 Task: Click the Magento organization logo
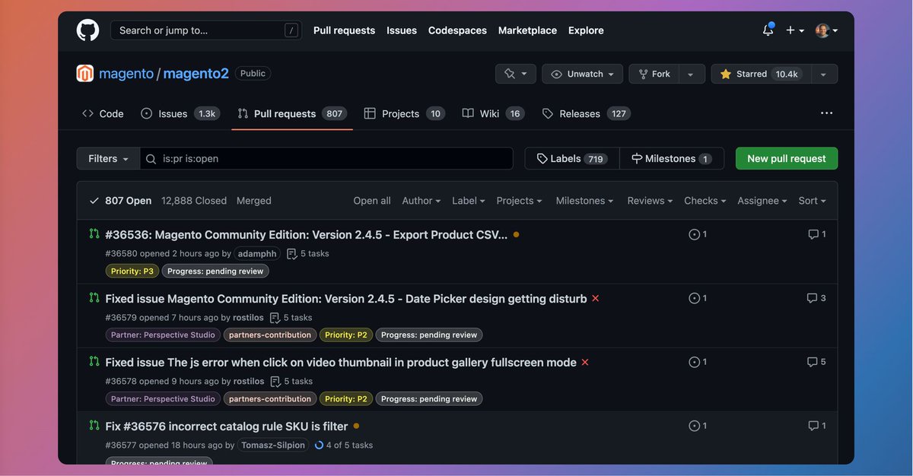point(85,73)
